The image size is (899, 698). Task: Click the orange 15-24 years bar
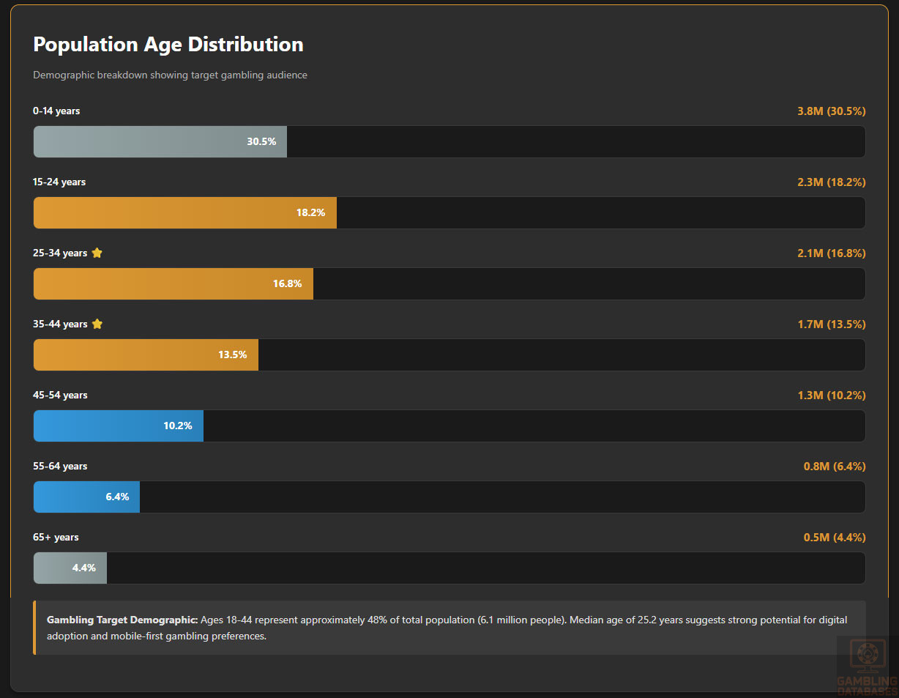(x=184, y=213)
